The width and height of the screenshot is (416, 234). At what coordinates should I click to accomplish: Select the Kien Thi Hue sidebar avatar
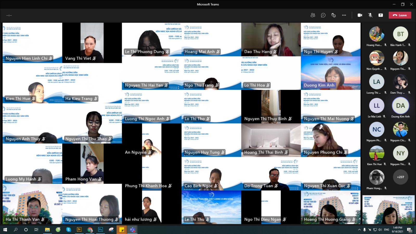click(377, 153)
